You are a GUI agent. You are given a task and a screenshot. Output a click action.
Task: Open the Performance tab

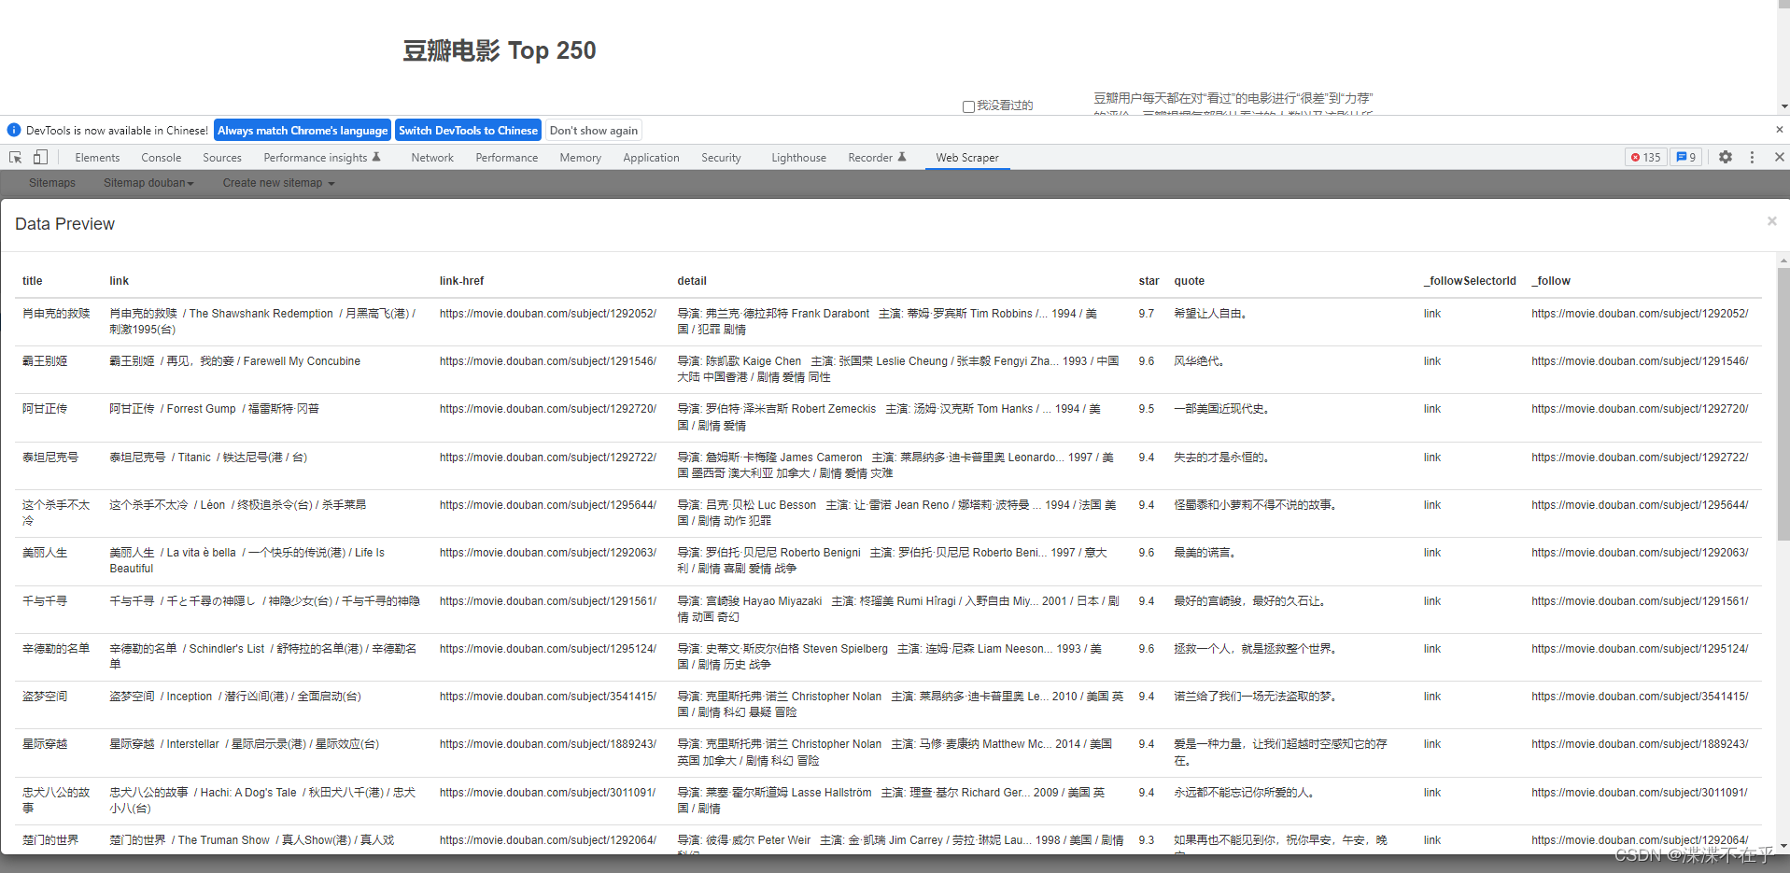coord(507,158)
